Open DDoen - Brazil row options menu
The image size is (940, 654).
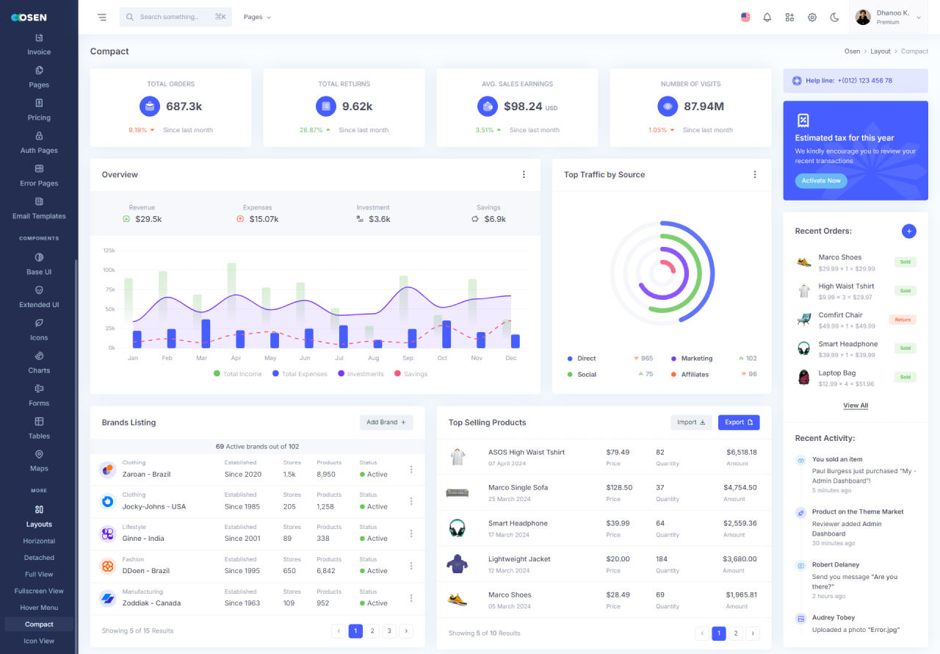tap(411, 566)
